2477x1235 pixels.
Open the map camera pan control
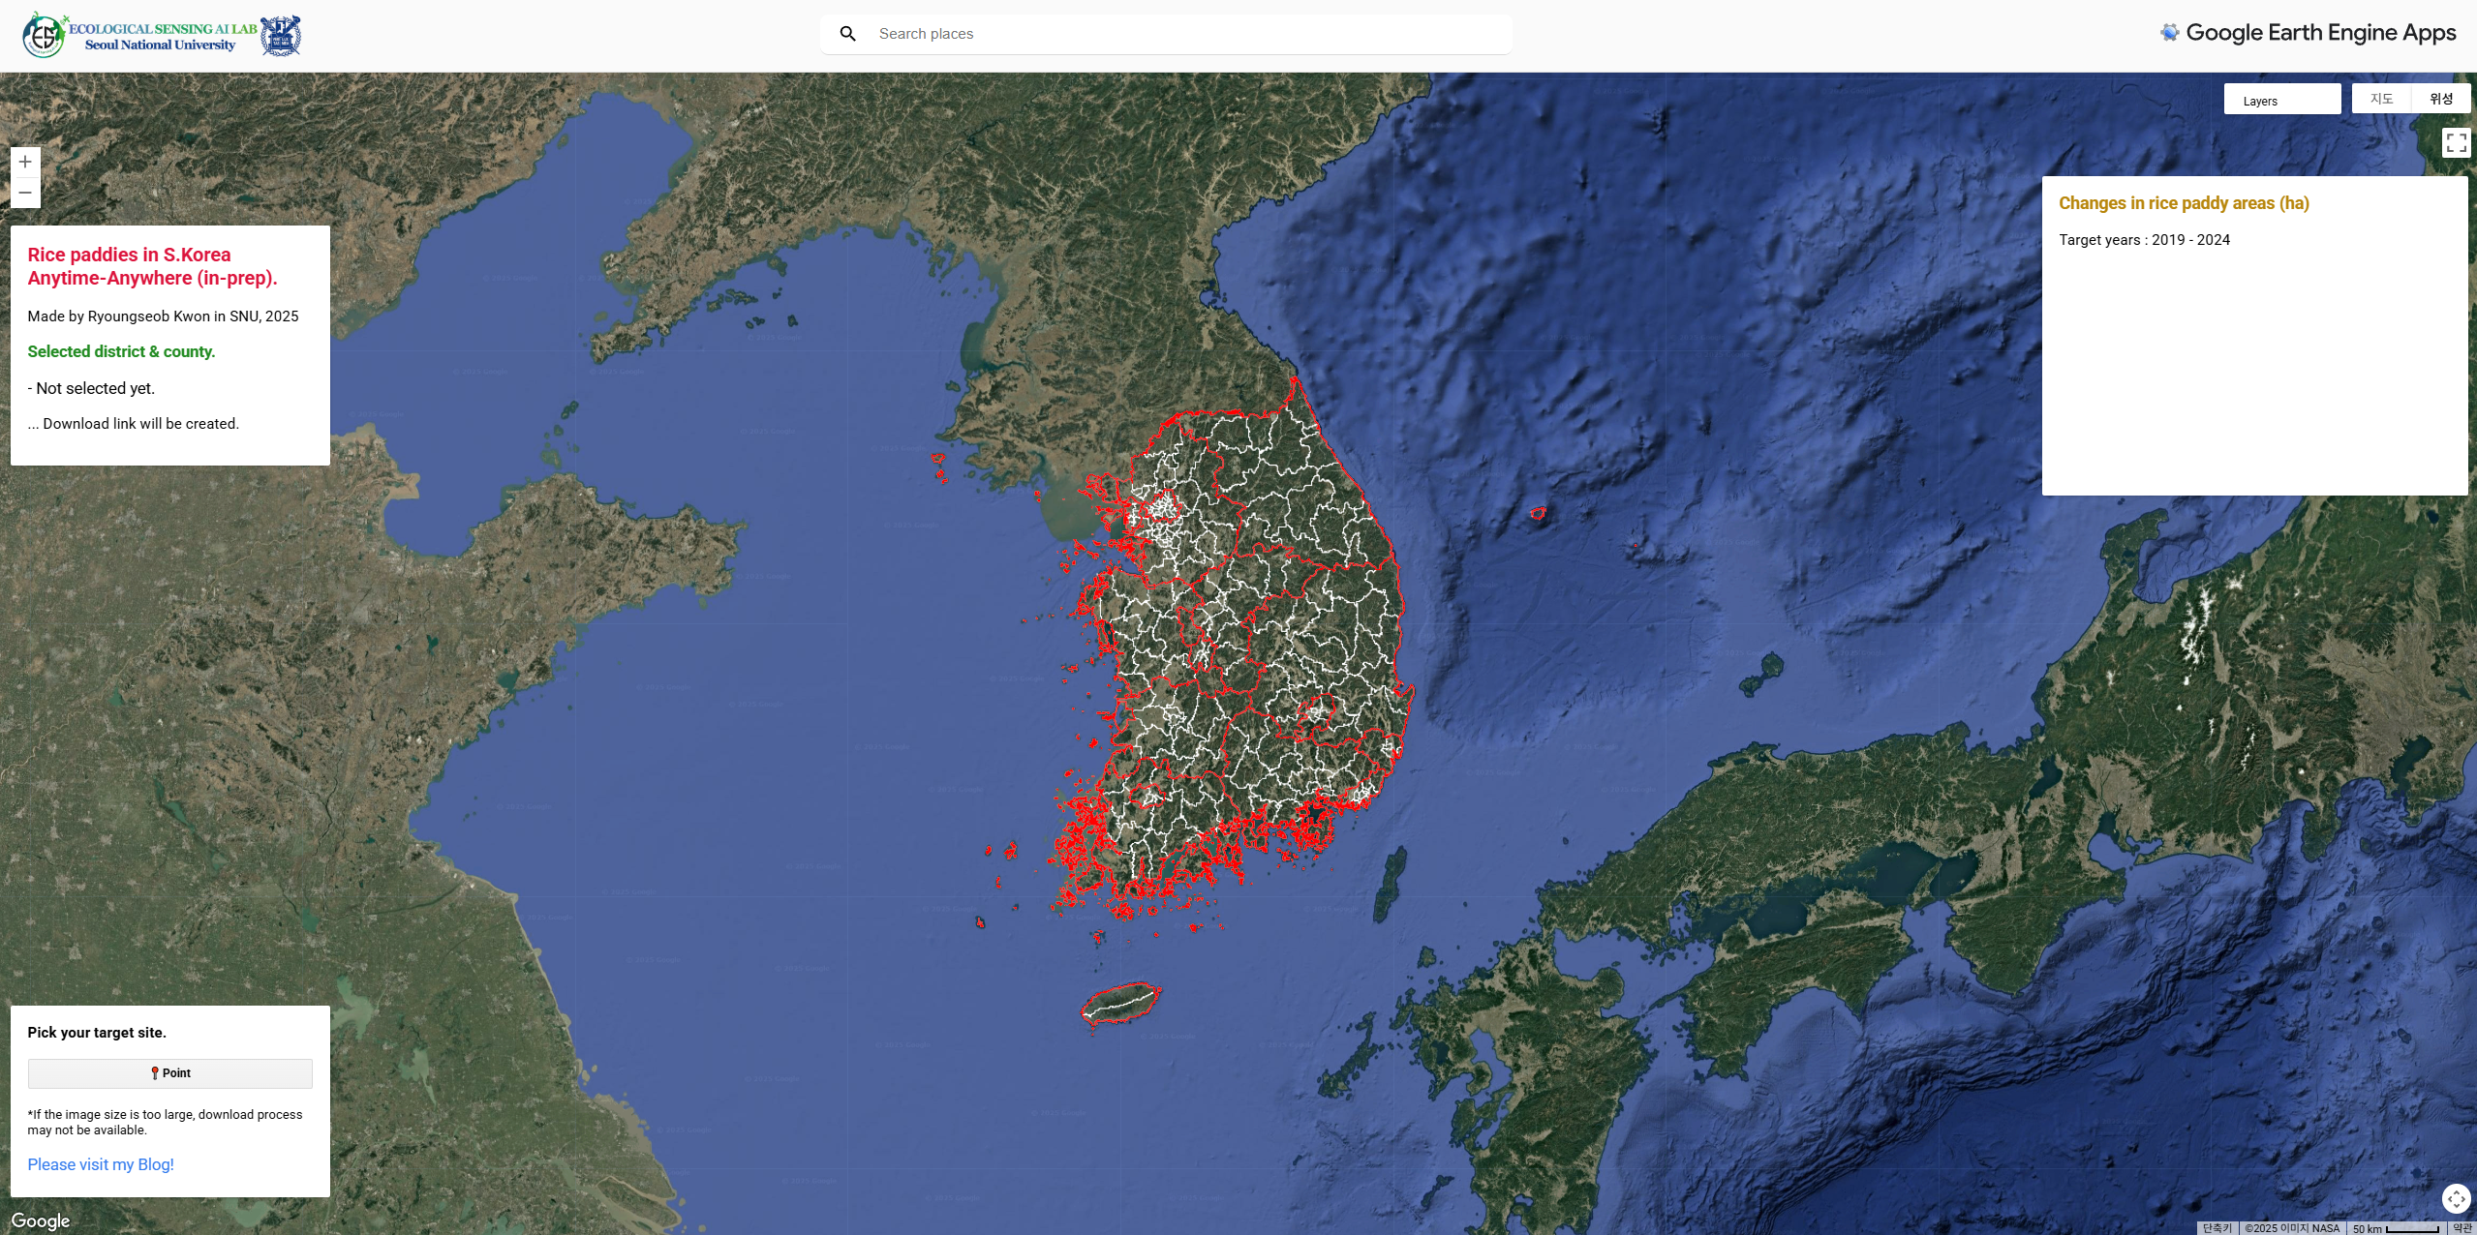point(2456,1199)
